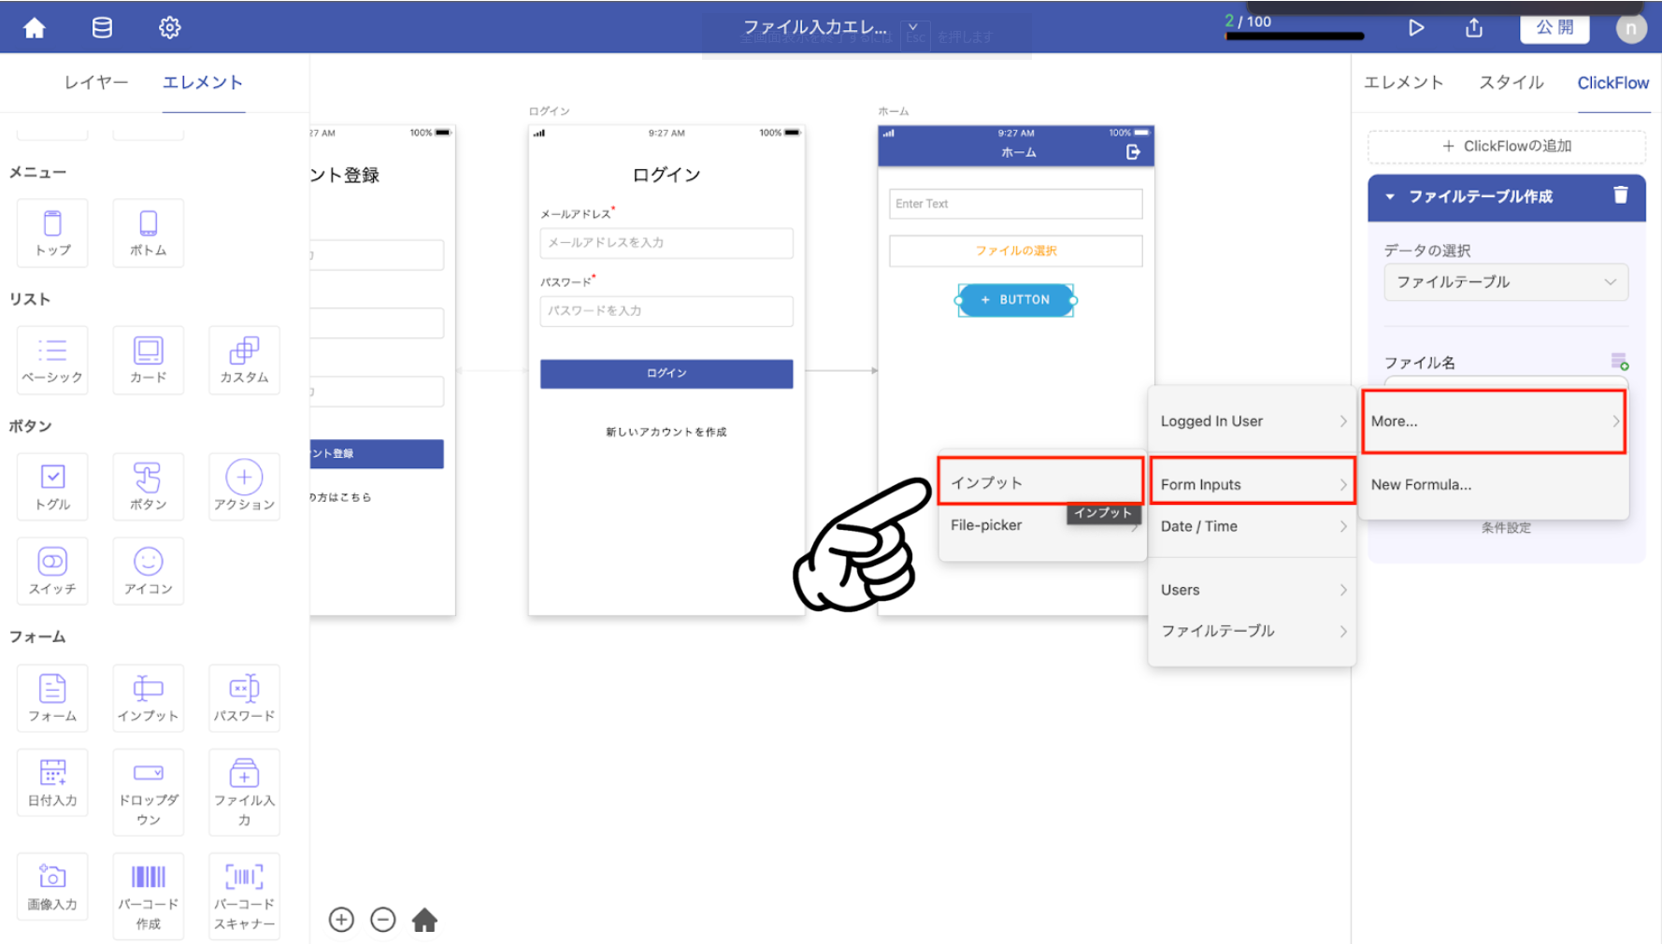Click the パスワードを入力 field
The height and width of the screenshot is (944, 1662).
666,310
